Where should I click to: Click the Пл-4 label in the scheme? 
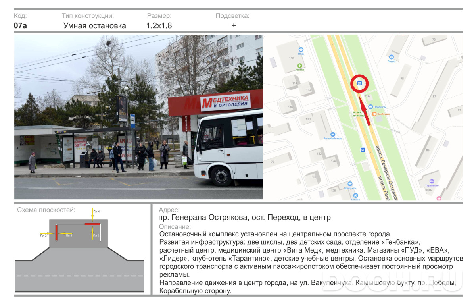[x=96, y=212]
